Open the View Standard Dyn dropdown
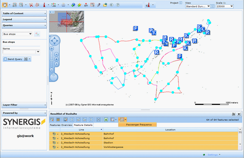This screenshot has height=158, width=244. click(209, 6)
